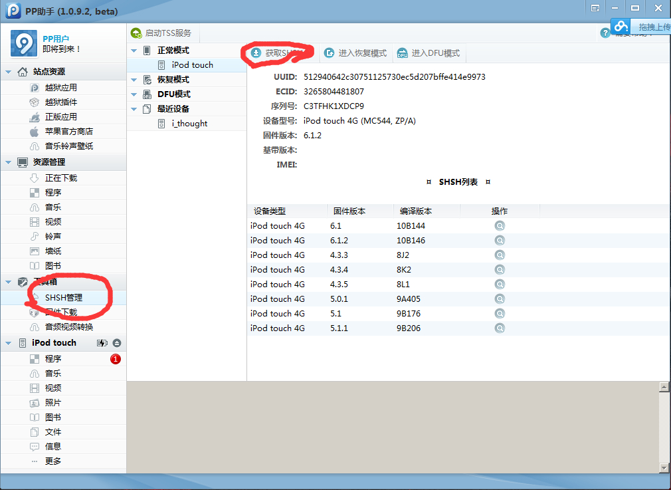Open 音乐铃声壁纸 in the sidebar
The width and height of the screenshot is (671, 490).
[x=63, y=146]
